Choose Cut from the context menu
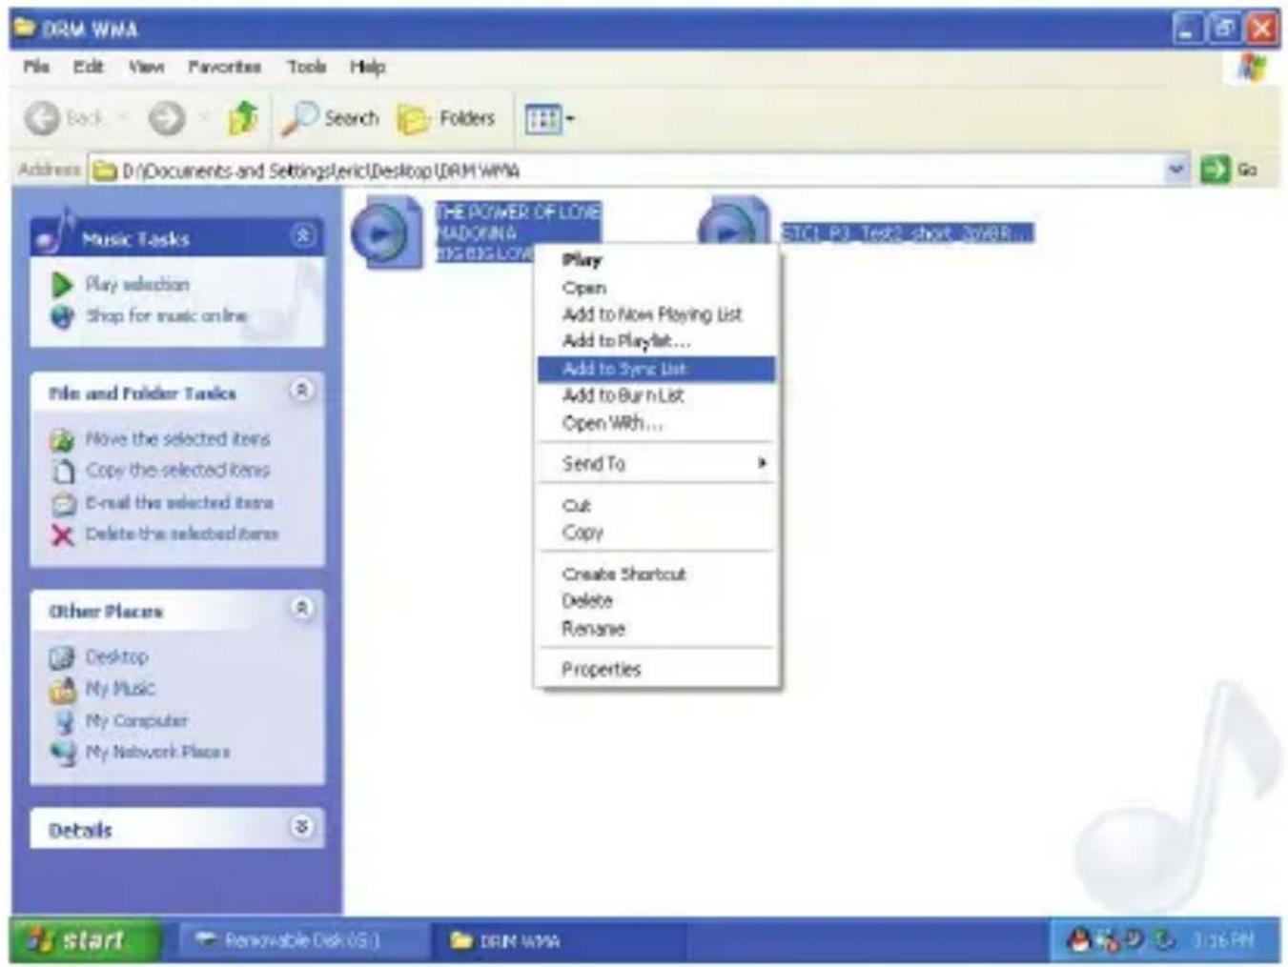Viewport: 1288px width, 967px height. [657, 505]
